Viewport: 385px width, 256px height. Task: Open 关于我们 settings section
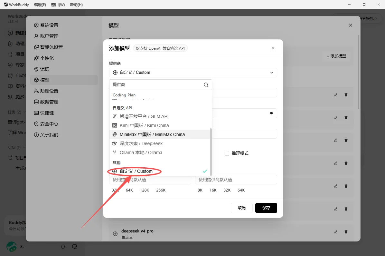pyautogui.click(x=64, y=135)
